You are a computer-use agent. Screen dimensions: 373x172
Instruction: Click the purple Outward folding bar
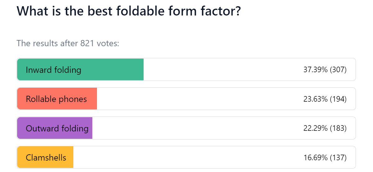55,128
